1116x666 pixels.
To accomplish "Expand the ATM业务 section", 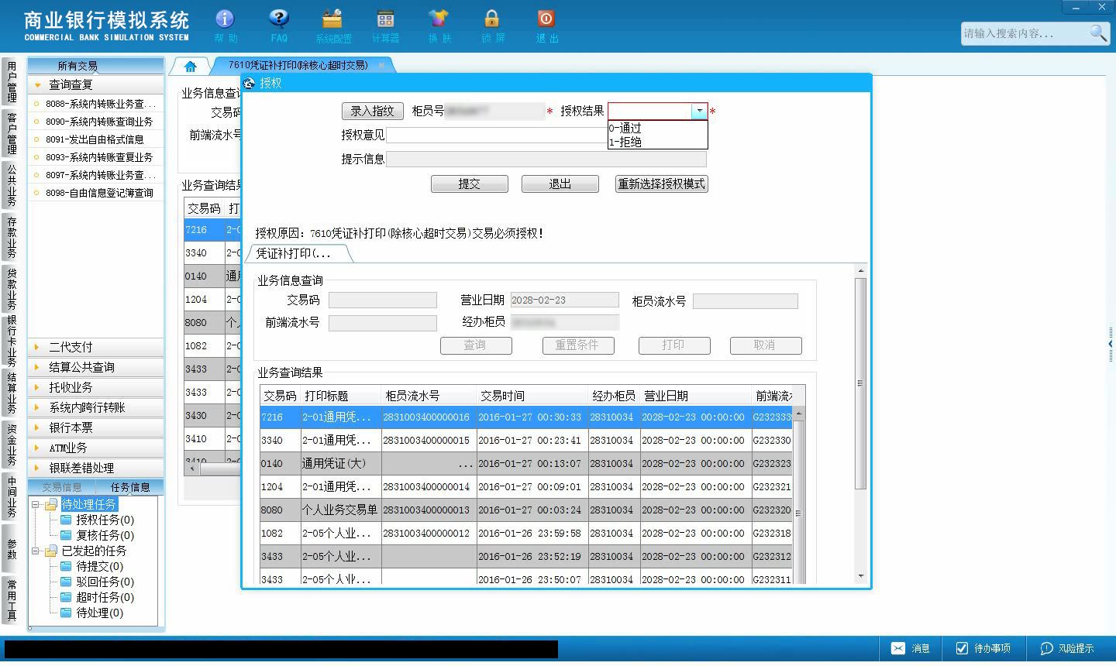I will click(96, 448).
